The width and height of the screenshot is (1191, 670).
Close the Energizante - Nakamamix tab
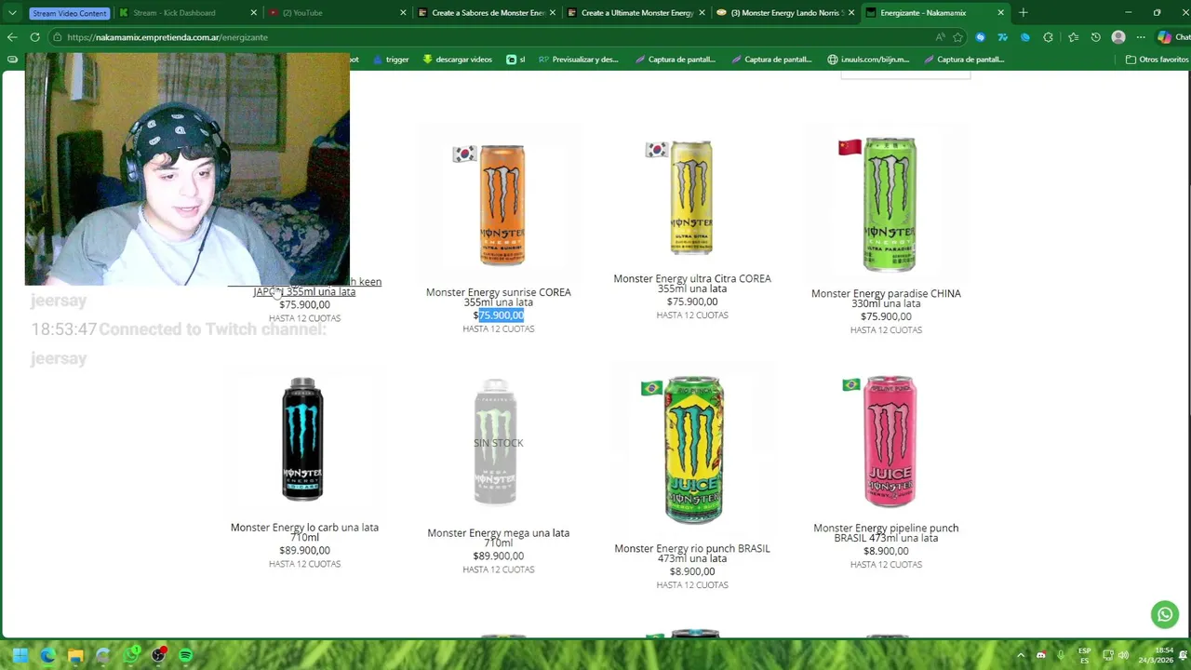(1000, 13)
